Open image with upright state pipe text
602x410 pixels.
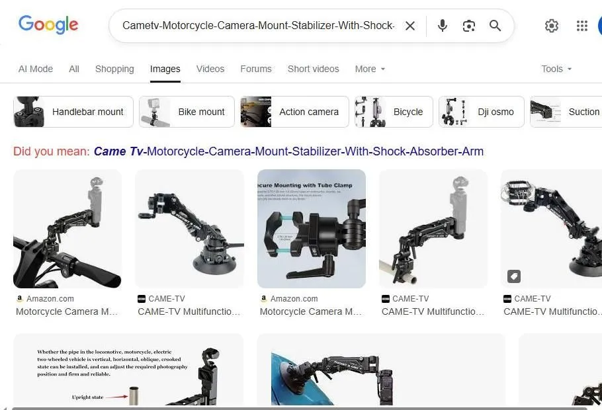[128, 369]
